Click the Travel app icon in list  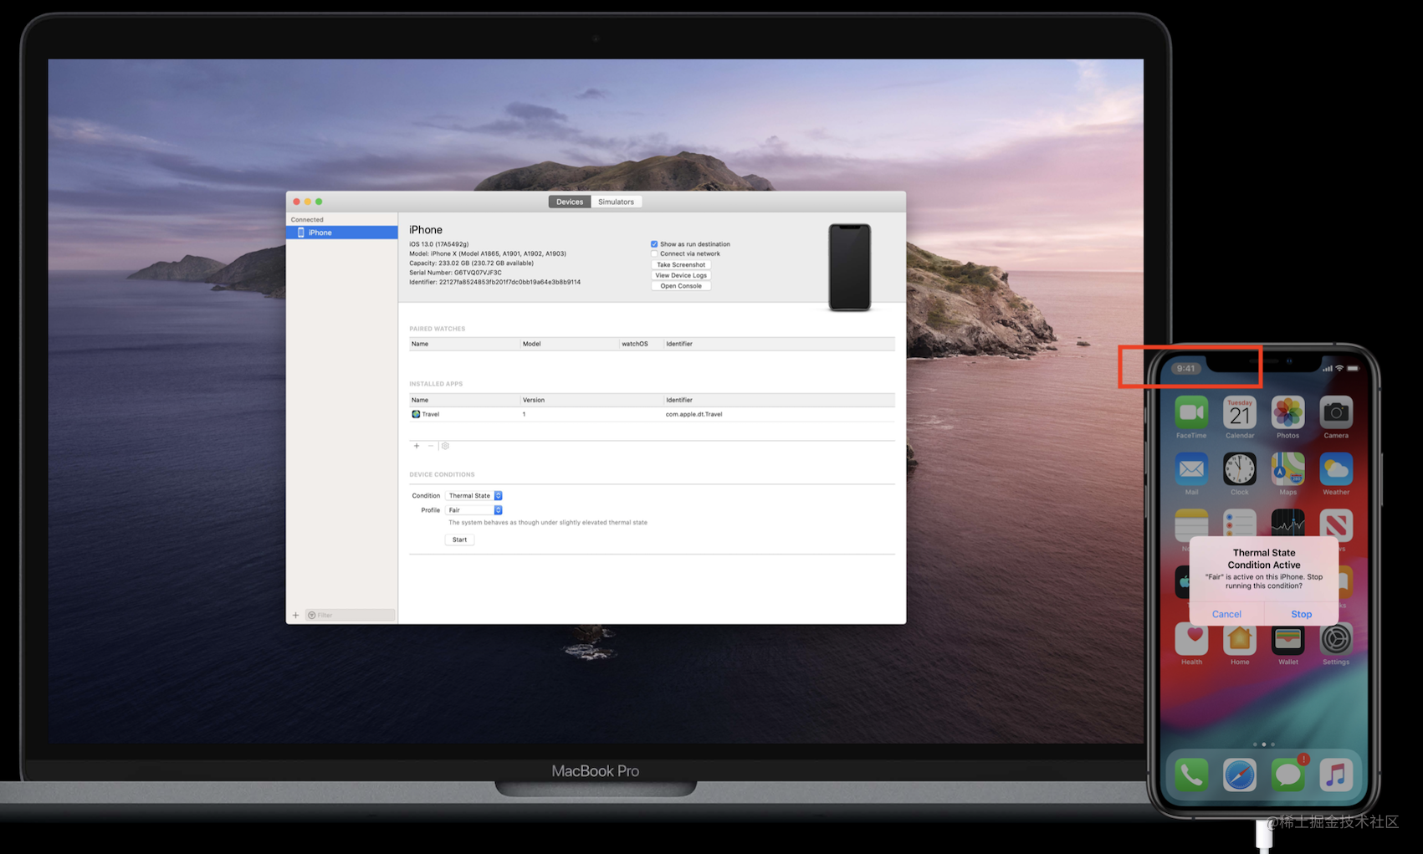tap(416, 414)
